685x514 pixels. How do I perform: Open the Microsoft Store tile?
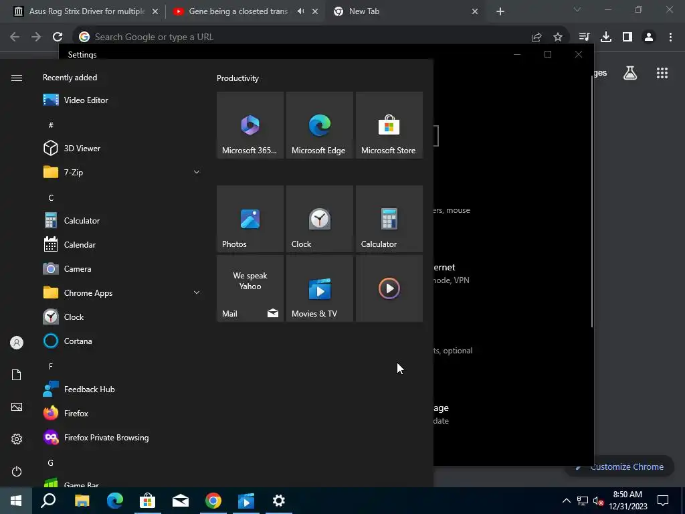[389, 125]
